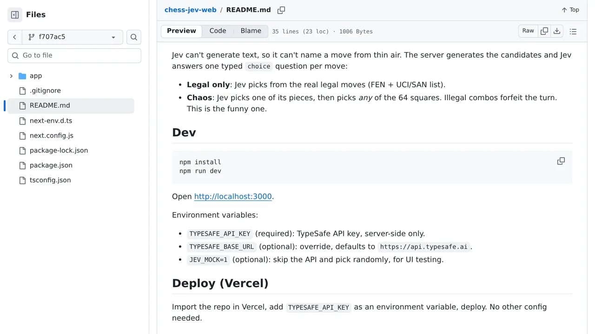Click the git branch icon beside f707ac5

point(32,37)
